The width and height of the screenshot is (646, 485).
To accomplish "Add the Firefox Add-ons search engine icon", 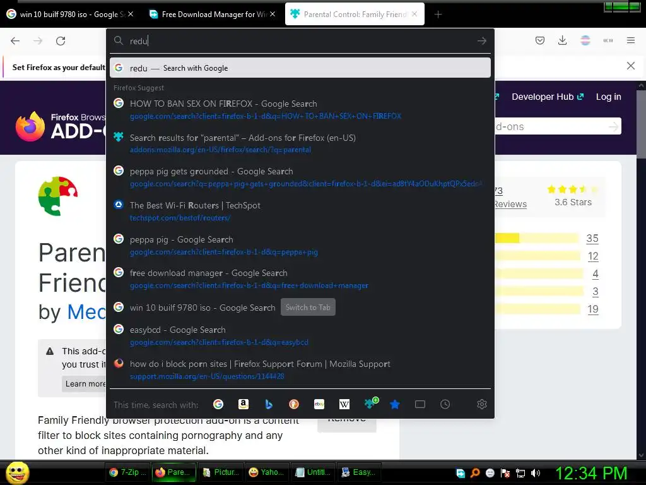I will click(371, 404).
